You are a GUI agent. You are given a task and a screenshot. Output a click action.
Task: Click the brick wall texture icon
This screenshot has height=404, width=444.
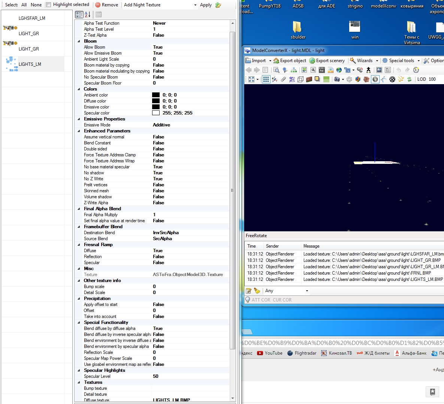click(309, 79)
